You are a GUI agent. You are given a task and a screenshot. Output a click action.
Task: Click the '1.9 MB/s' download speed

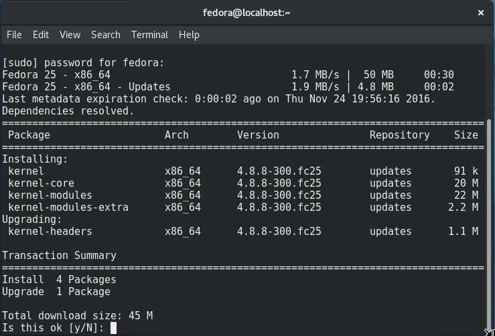pyautogui.click(x=315, y=87)
